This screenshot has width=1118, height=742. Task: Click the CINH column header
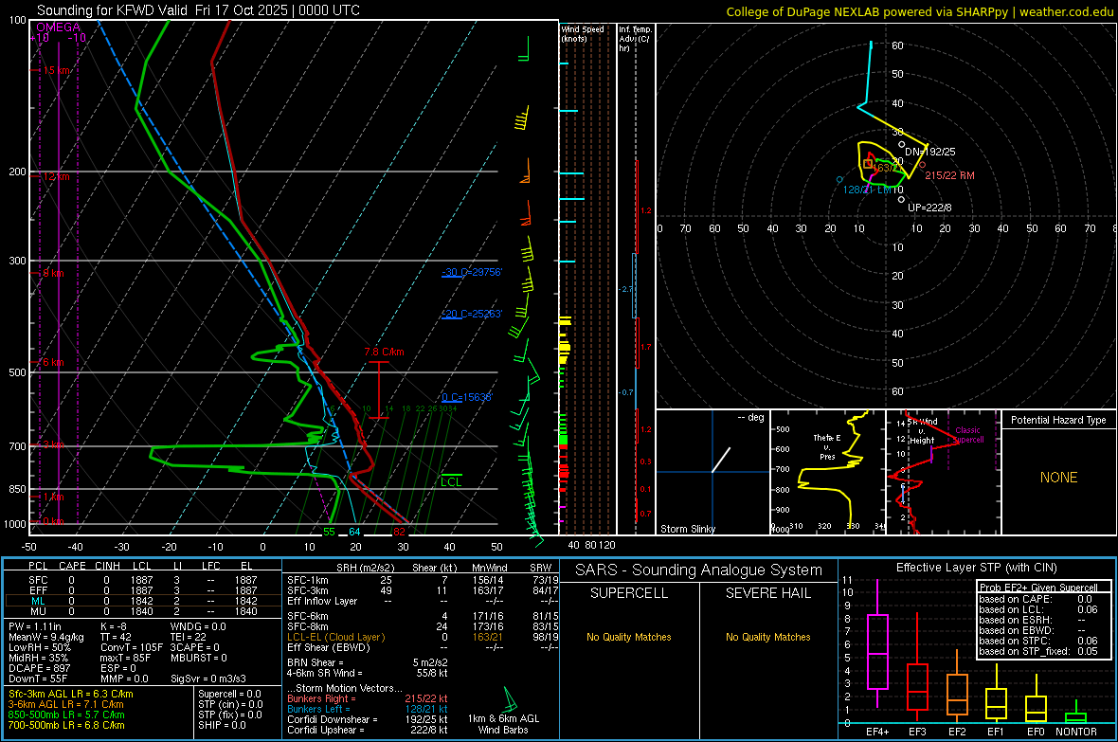[x=108, y=566]
